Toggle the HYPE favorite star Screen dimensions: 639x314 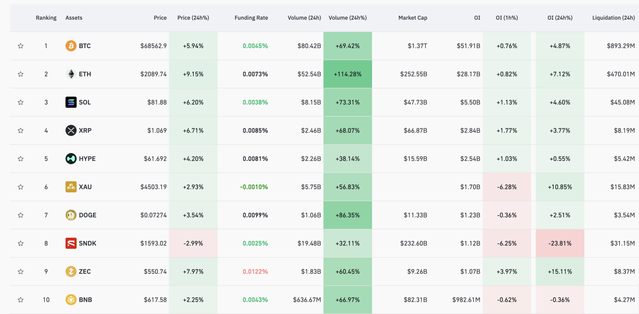[21, 159]
